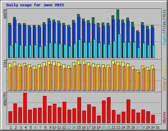
Task: Select the green weekend day label 13
Action: 69,127
